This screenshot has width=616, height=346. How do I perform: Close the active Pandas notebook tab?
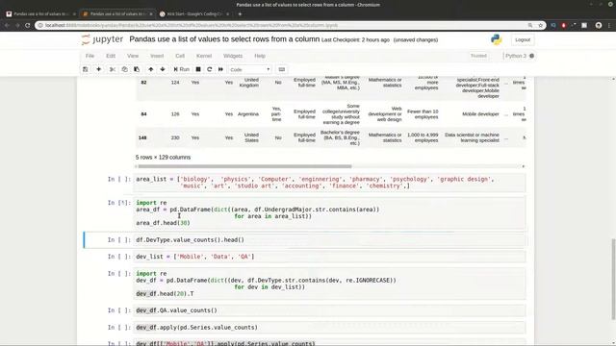(151, 13)
